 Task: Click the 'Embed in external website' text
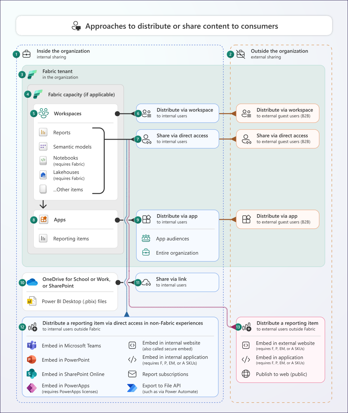[x=285, y=343]
